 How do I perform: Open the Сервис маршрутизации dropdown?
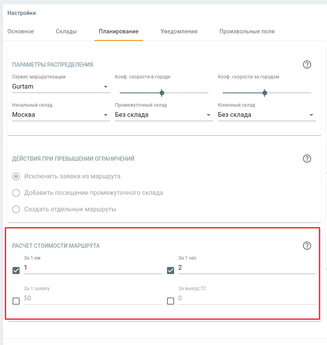point(61,87)
